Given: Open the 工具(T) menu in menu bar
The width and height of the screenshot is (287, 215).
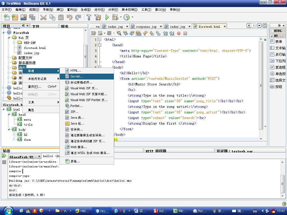Looking at the screenshot, I should pyautogui.click(x=146, y=10).
